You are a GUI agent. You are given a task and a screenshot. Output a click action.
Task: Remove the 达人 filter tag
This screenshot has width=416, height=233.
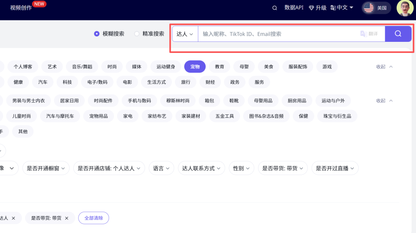(13, 218)
